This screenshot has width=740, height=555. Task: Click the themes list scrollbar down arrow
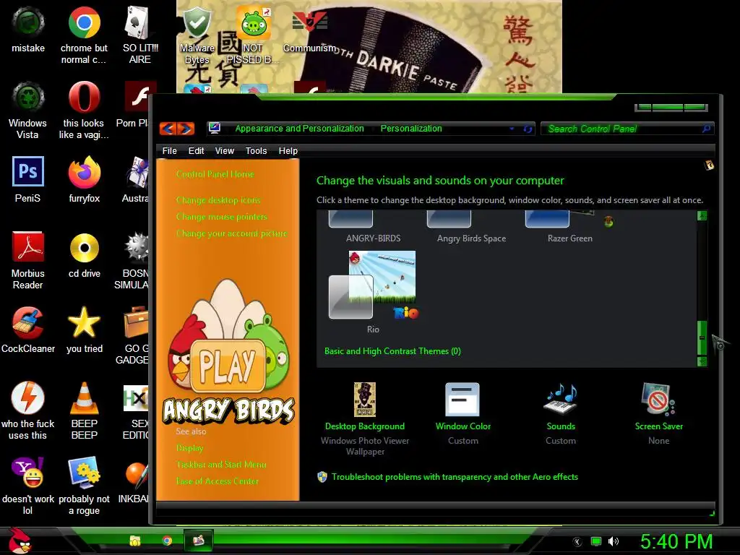coord(702,361)
